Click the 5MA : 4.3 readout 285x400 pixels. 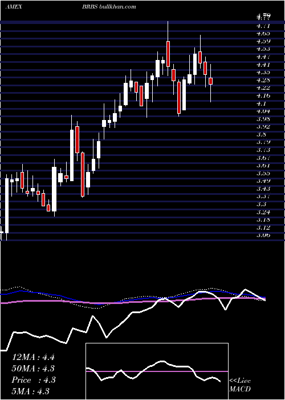tap(30, 391)
